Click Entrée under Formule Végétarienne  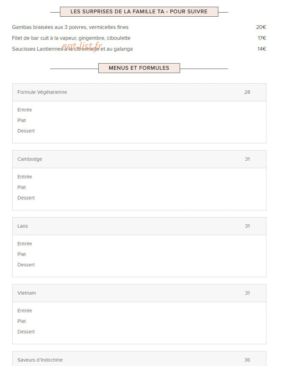25,110
